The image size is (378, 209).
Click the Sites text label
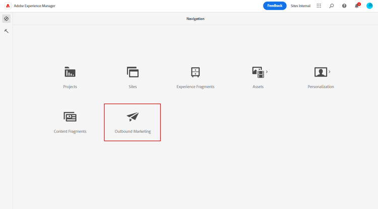tap(133, 87)
